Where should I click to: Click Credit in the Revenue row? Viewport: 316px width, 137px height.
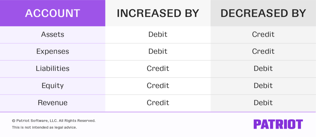coord(158,102)
